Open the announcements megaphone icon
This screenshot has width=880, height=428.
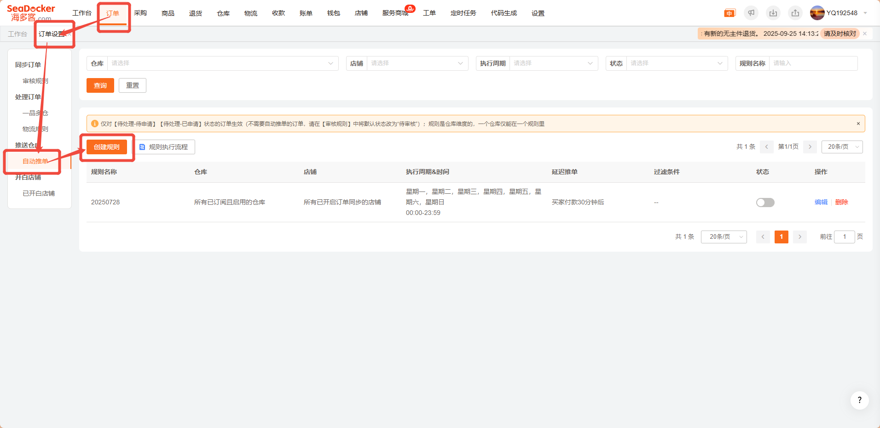point(751,13)
